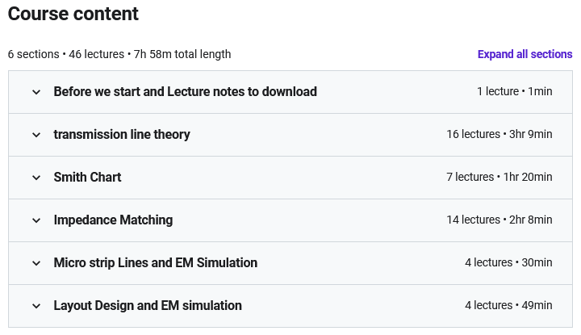Click '16 lectures • 3hr 9min' summary
Image resolution: width=581 pixels, height=335 pixels.
click(x=499, y=134)
